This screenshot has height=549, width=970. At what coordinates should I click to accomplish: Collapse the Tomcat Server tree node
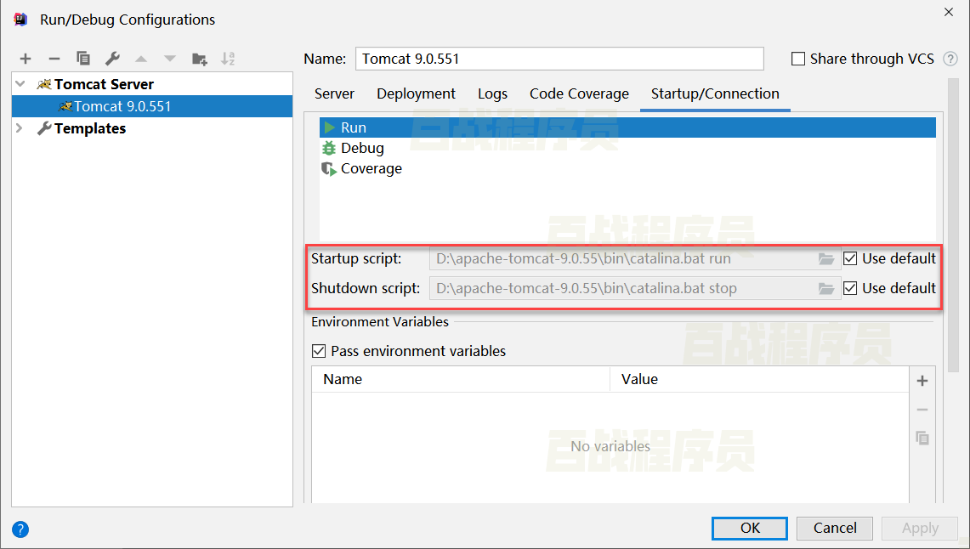point(20,84)
